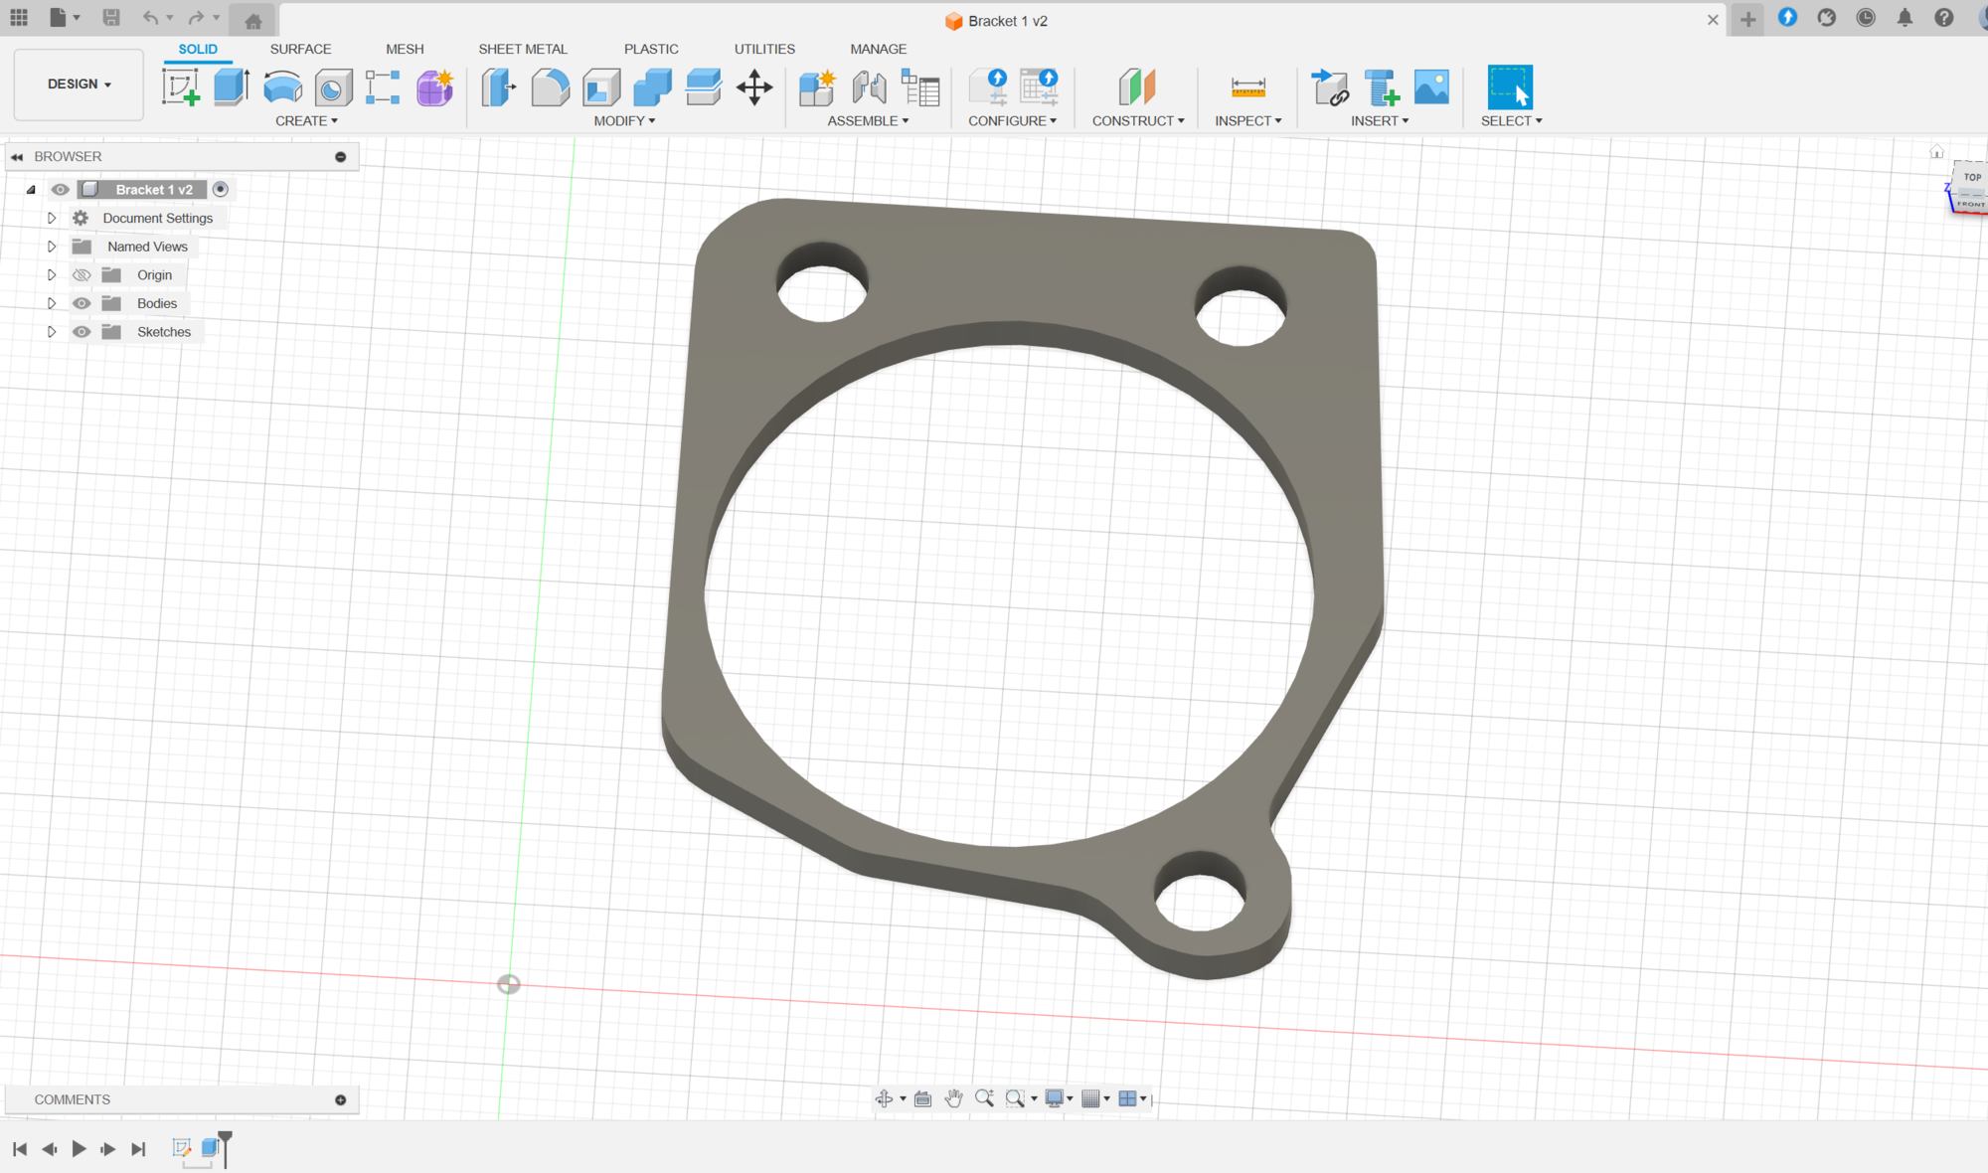Image resolution: width=1988 pixels, height=1173 pixels.
Task: Open the Insert Derive icon
Action: 1329,87
